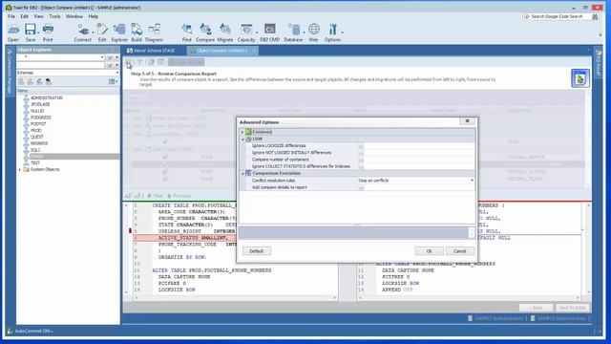Viewport: 611px width, 344px height.
Task: Launch the Explorer tool
Action: coord(119,32)
